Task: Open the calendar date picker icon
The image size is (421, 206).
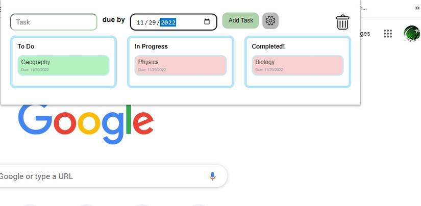Action: click(x=207, y=22)
